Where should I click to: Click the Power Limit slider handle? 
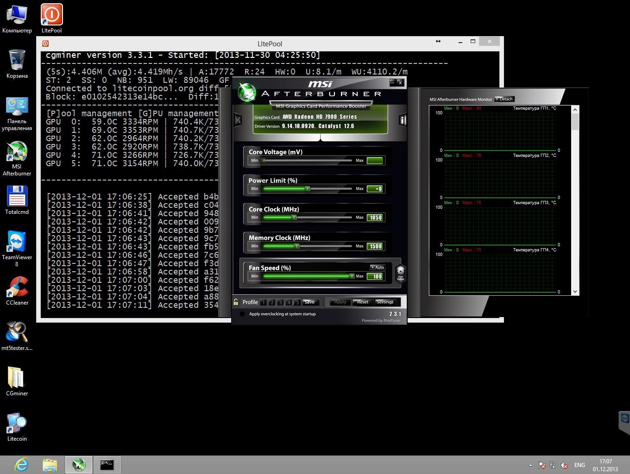pos(307,188)
